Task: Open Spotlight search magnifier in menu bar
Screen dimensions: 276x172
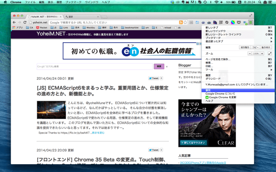Action: [260, 2]
